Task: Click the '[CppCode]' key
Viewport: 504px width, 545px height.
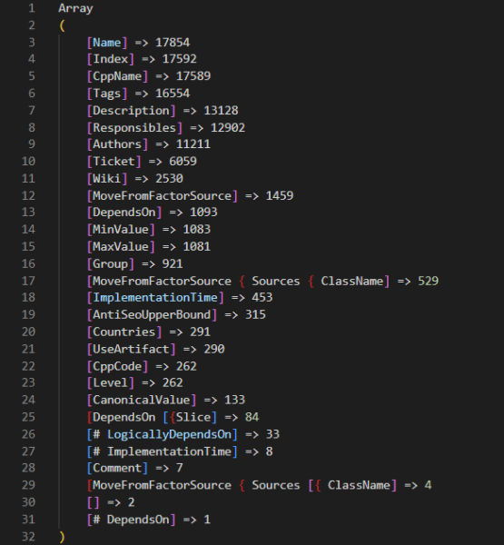Action: coord(117,366)
